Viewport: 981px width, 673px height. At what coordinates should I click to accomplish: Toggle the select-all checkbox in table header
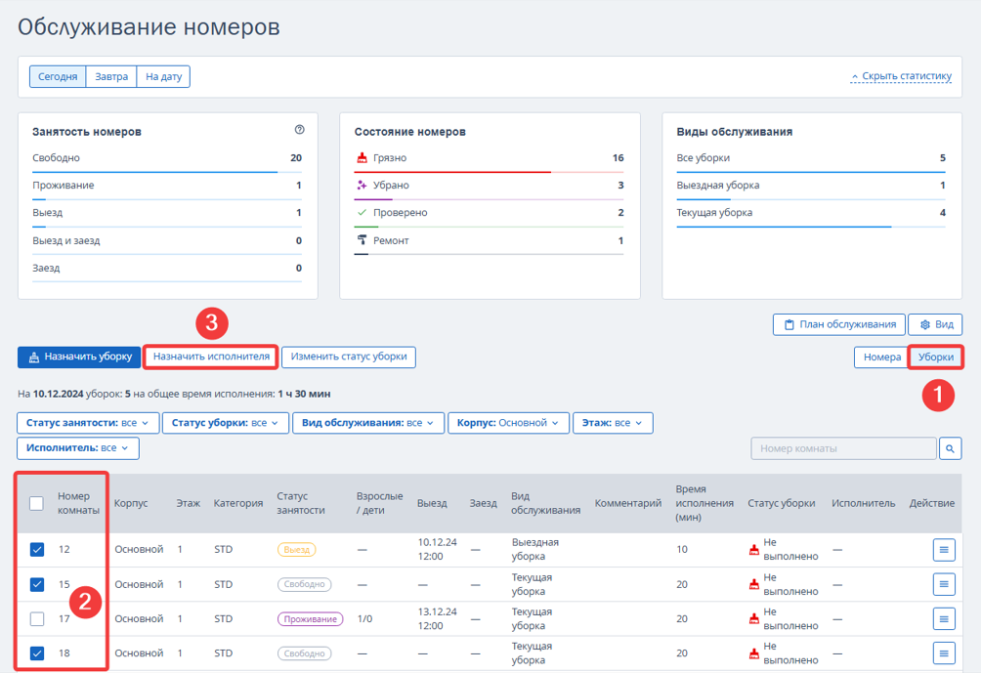[37, 503]
